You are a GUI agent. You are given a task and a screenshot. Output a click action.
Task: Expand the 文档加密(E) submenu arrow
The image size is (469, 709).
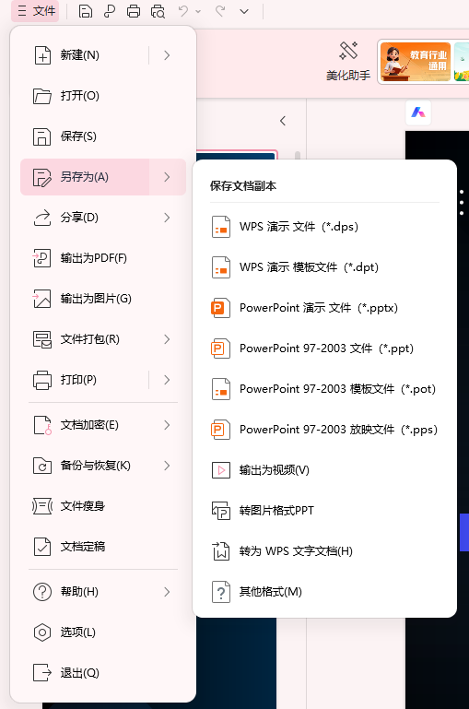[167, 425]
